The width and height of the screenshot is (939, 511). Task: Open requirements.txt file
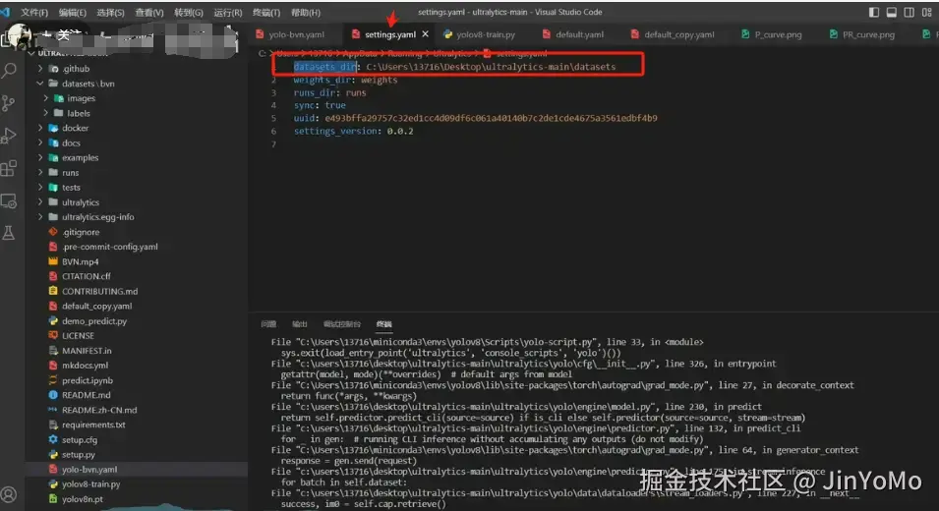[x=93, y=425]
